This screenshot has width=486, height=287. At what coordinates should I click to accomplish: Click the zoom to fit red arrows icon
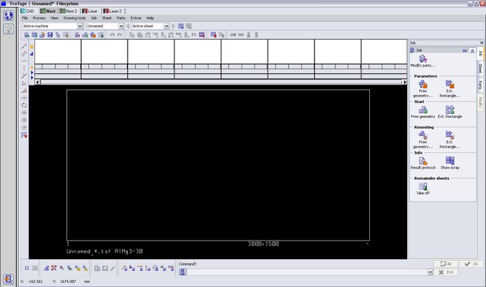[54, 268]
